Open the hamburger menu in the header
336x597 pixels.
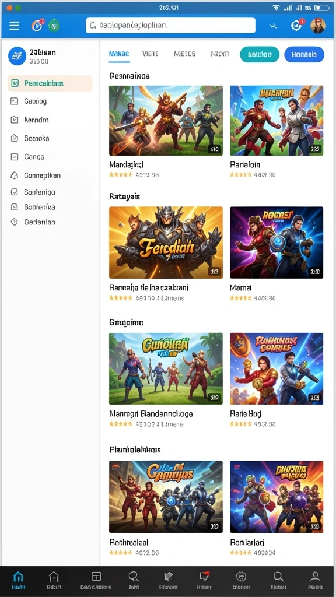pos(15,26)
